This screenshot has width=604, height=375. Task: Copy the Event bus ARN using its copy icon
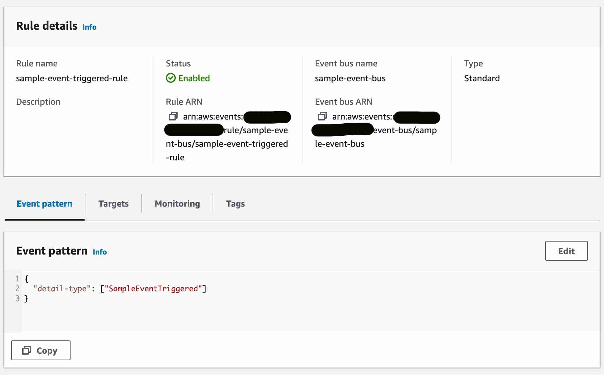(322, 116)
